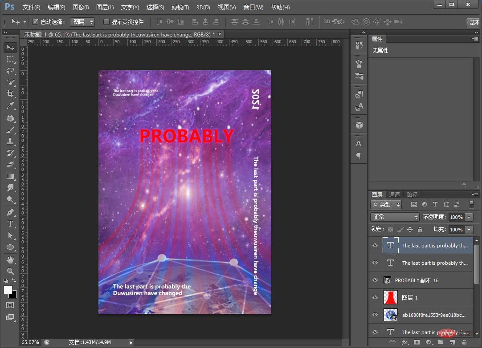The image size is (482, 348).
Task: Choose the Eyedropper tool
Action: pyautogui.click(x=10, y=105)
